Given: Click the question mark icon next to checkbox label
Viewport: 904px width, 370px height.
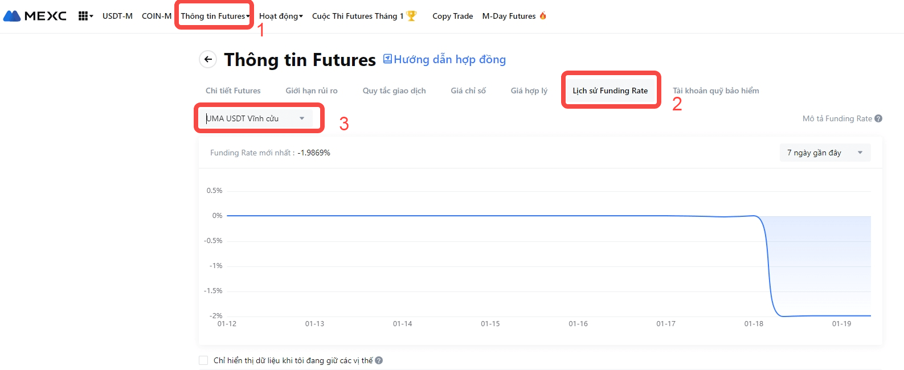Looking at the screenshot, I should [379, 360].
